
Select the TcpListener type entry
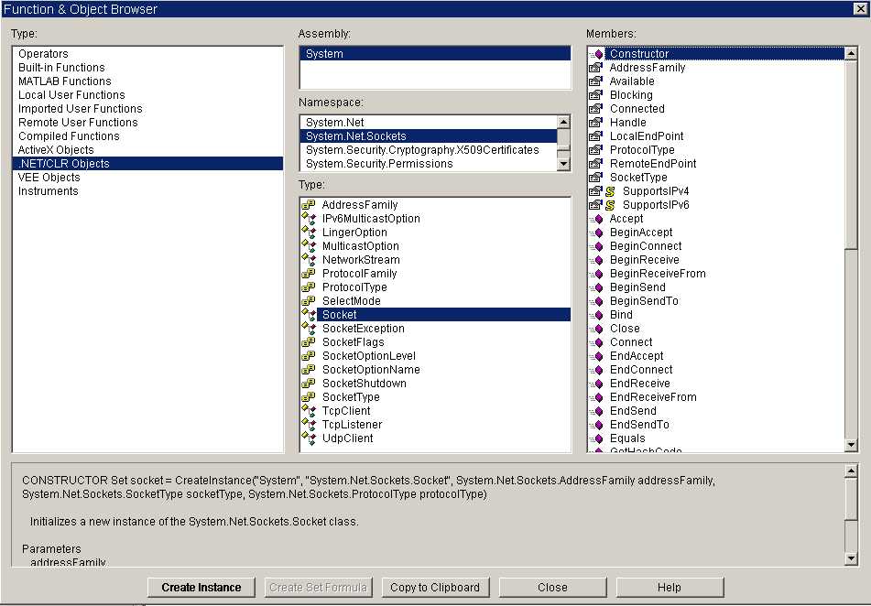click(x=352, y=425)
